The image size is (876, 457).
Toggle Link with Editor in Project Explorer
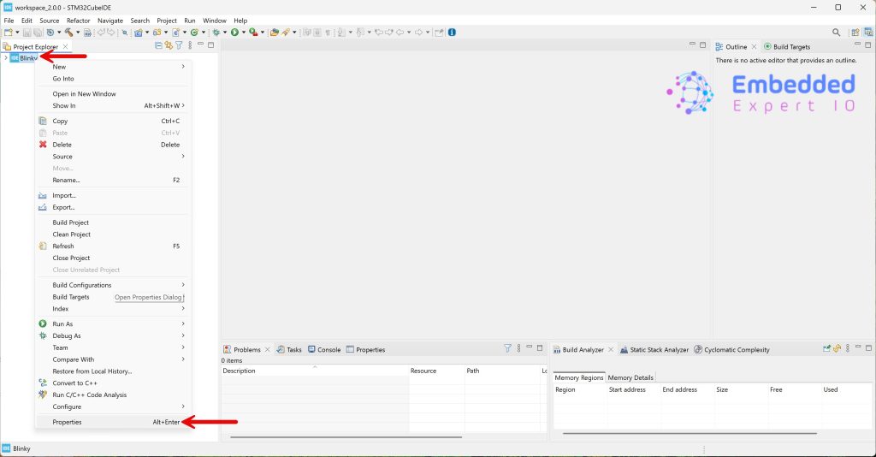tap(169, 45)
